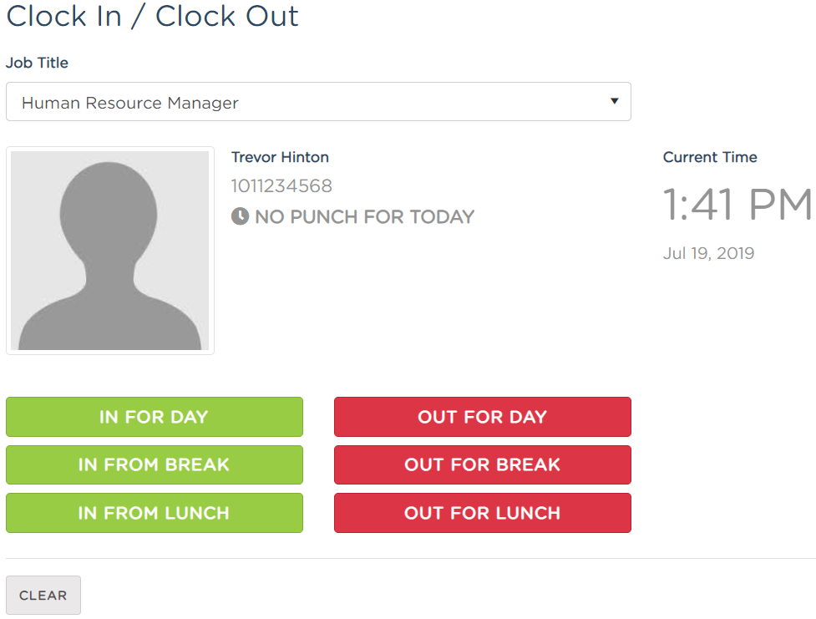Click the IN FOR DAY button
Image resolution: width=816 pixels, height=619 pixels.
point(155,417)
